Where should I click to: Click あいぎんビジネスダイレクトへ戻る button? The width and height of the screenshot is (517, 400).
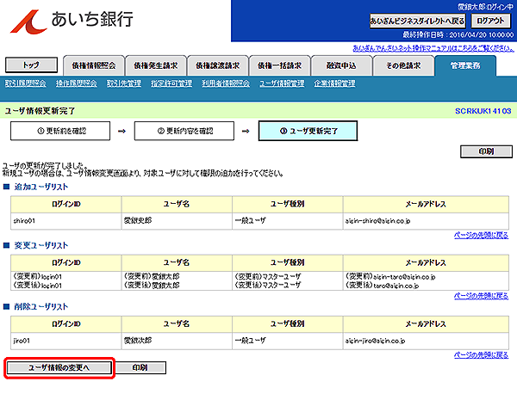(417, 21)
